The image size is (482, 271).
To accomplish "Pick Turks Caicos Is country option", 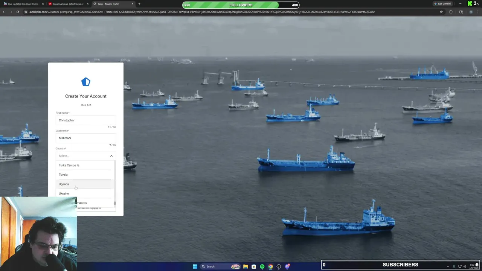I will click(85, 165).
